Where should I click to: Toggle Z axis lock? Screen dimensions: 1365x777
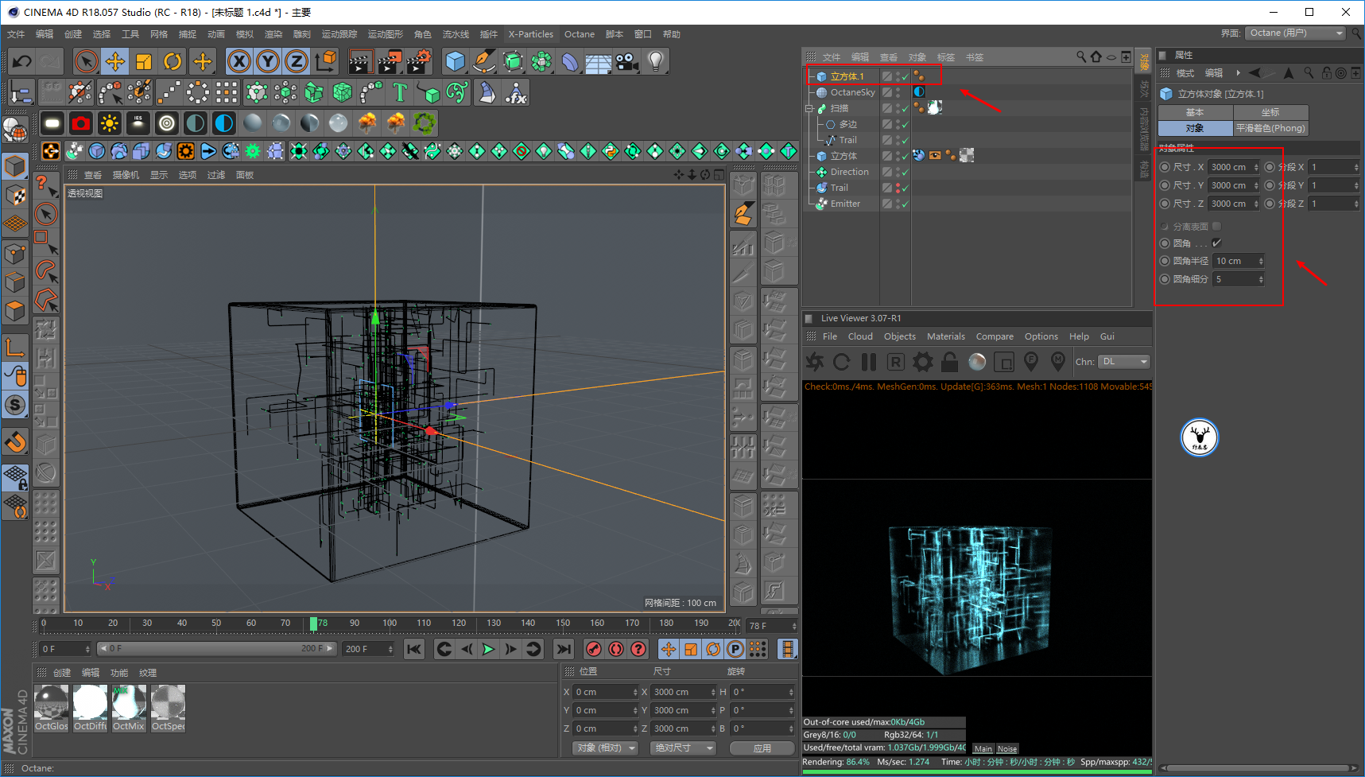coord(296,61)
